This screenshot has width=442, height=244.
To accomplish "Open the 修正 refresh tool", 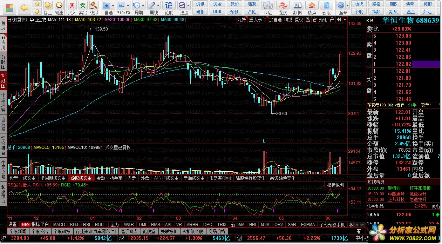I will click(48, 8).
